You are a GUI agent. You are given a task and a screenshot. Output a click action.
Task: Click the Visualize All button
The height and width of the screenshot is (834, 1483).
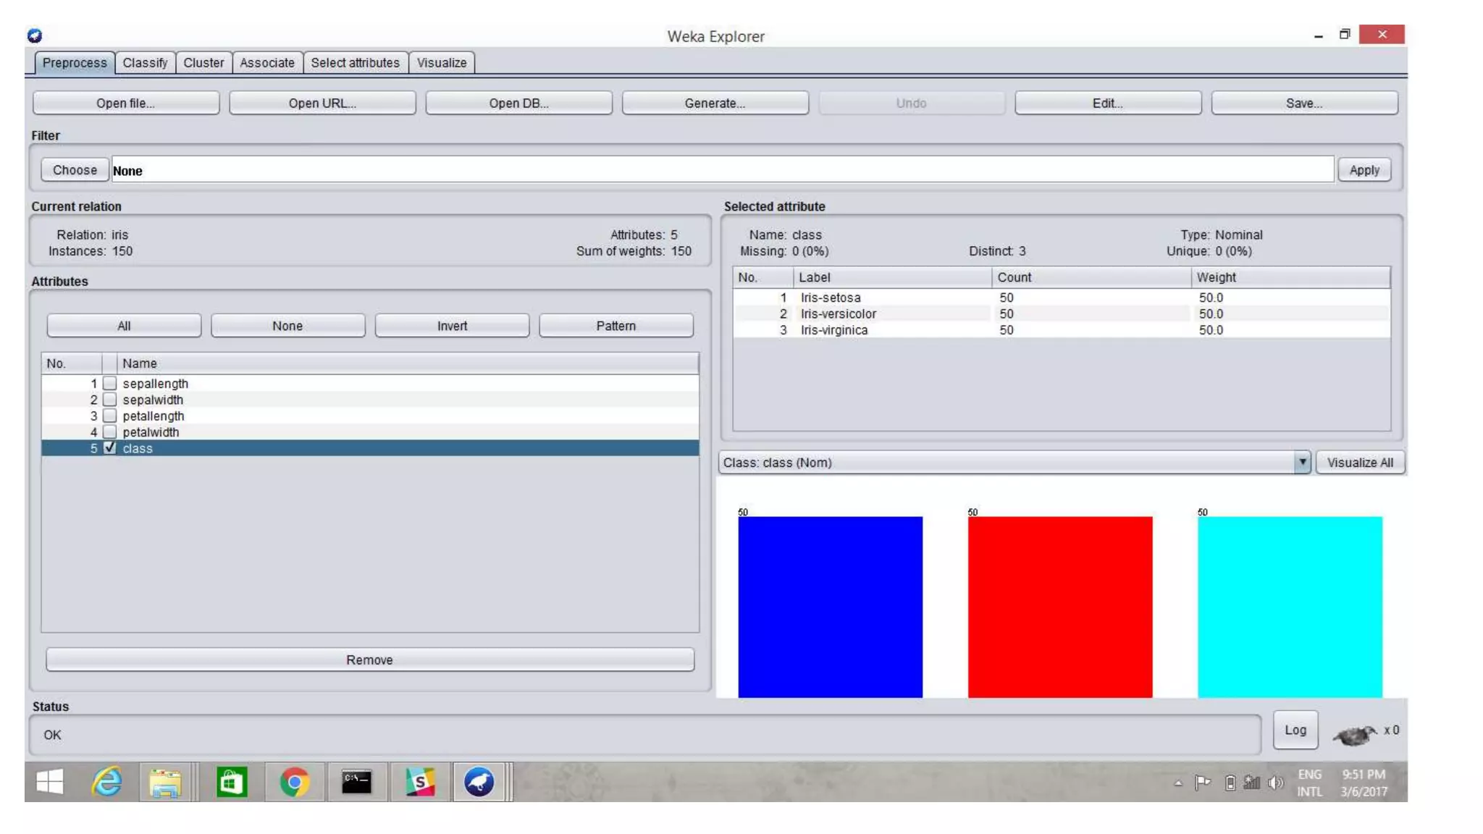tap(1360, 462)
